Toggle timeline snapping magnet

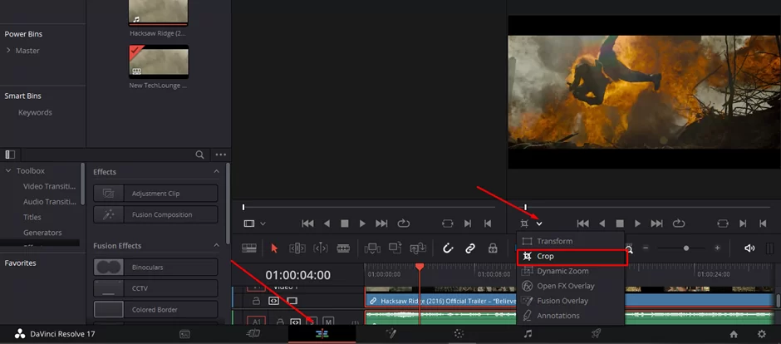click(x=448, y=248)
